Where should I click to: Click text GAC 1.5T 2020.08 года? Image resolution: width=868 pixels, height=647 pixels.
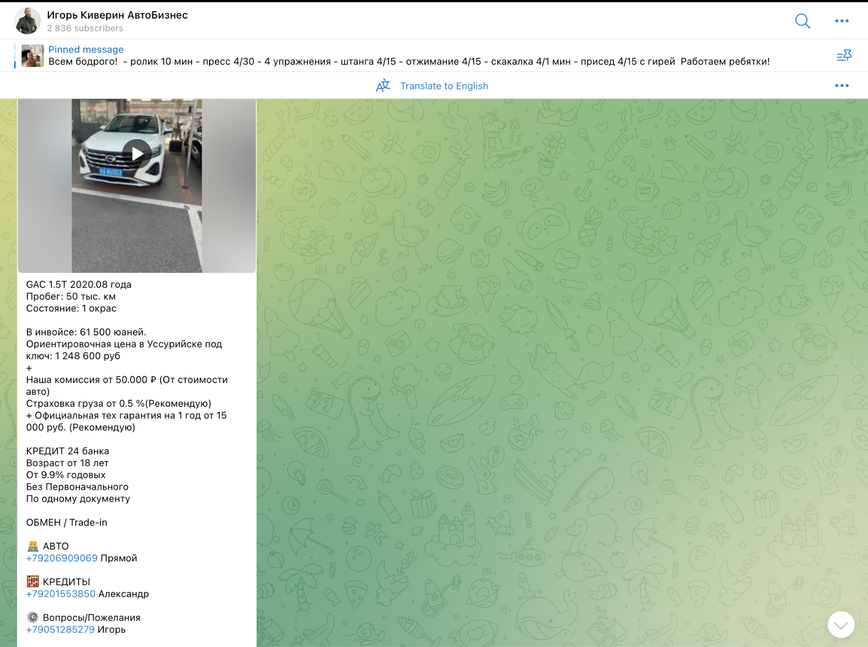(79, 284)
